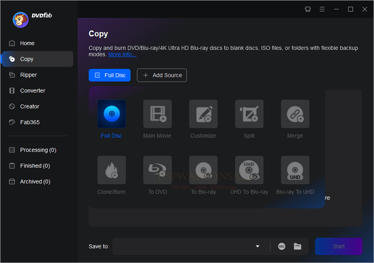
Task: Choose Blu-ray To UHD mode icon
Action: [x=295, y=170]
